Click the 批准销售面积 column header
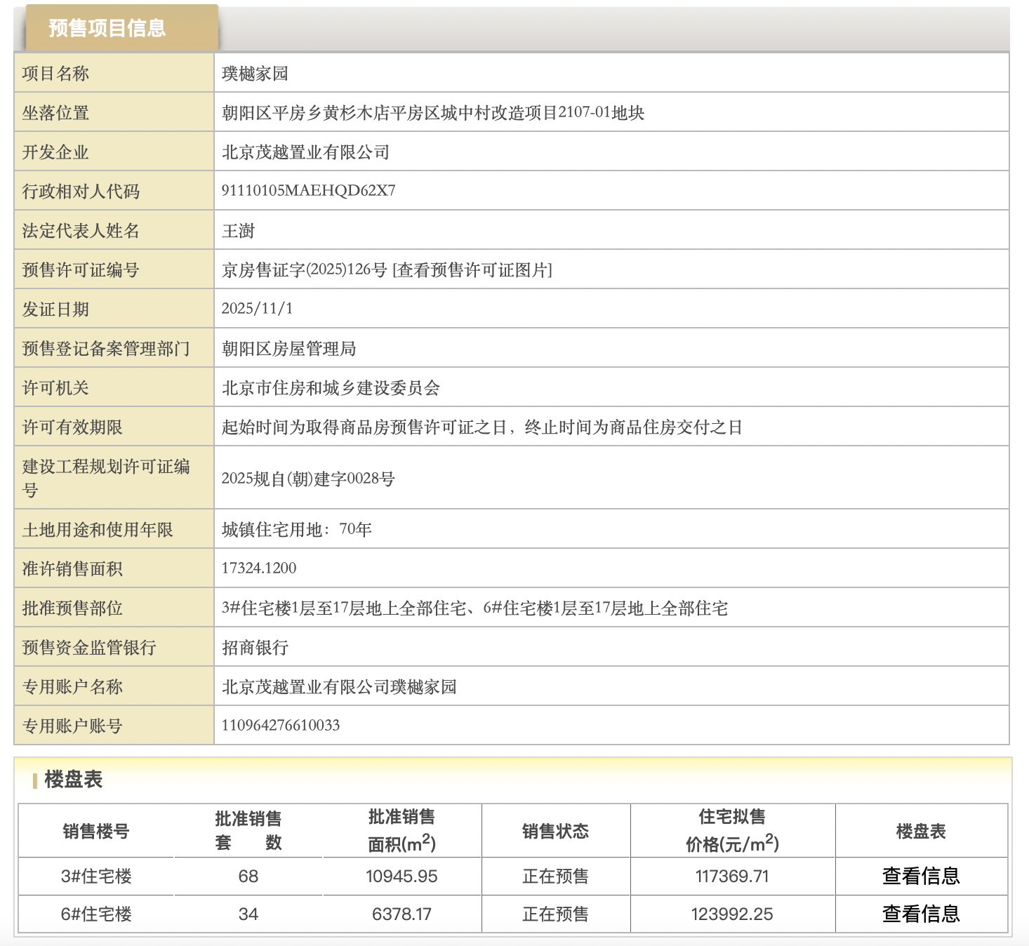The image size is (1029, 946). pyautogui.click(x=401, y=831)
